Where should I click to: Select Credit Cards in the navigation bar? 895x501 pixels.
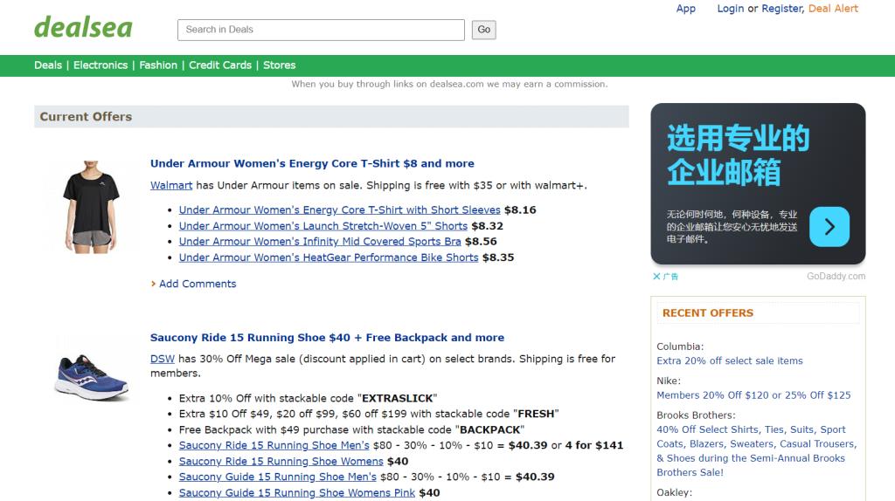[x=220, y=65]
